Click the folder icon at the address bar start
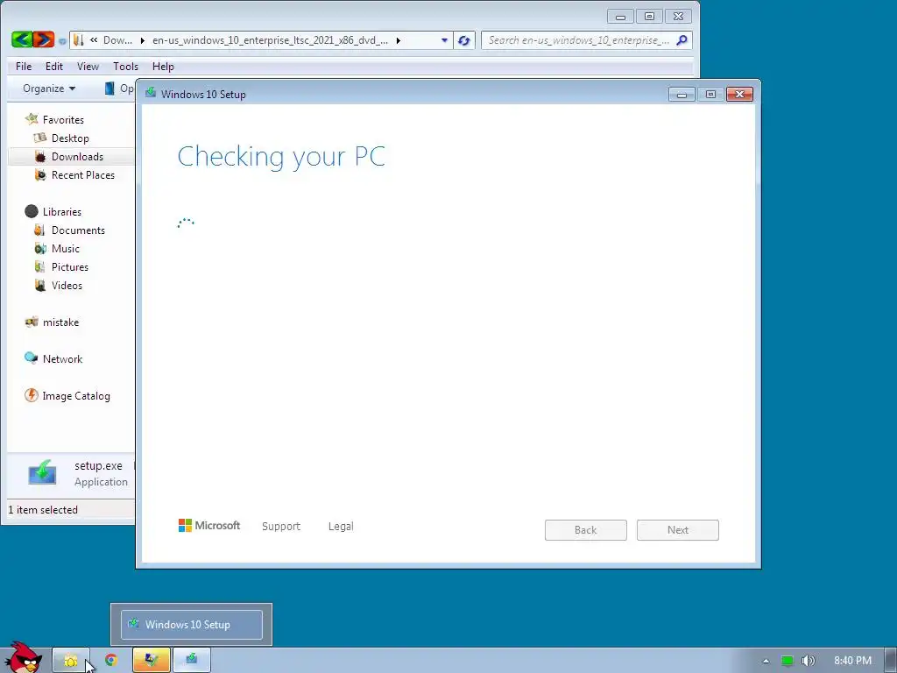The image size is (897, 673). coord(79,40)
